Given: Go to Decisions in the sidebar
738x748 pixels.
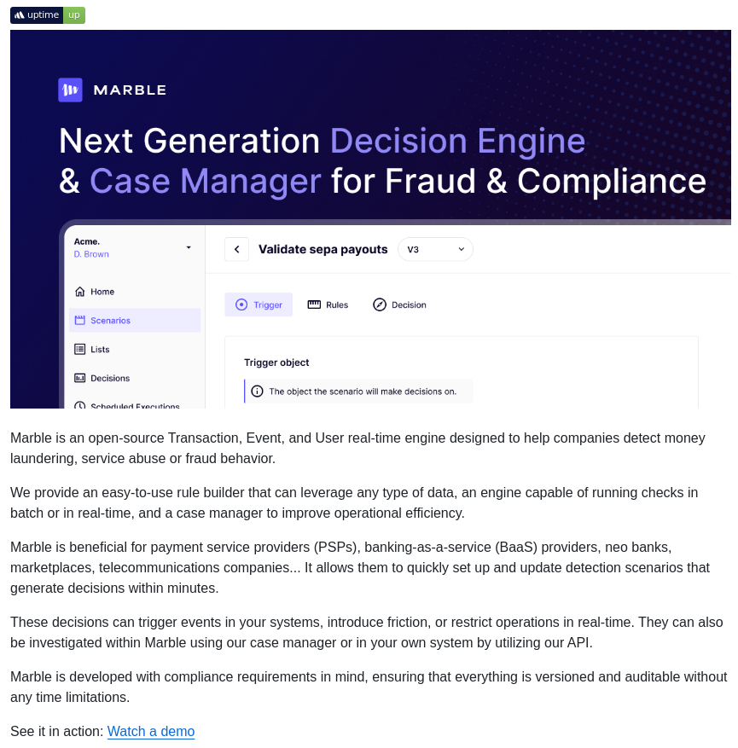Looking at the screenshot, I should [x=110, y=378].
